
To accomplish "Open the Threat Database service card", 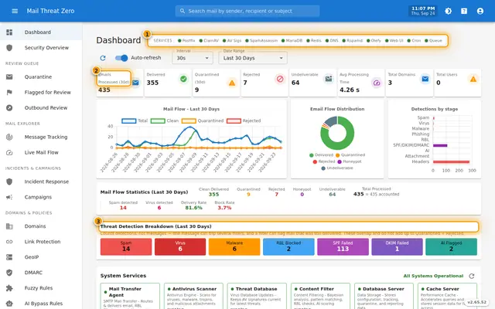I will pyautogui.click(x=257, y=296).
